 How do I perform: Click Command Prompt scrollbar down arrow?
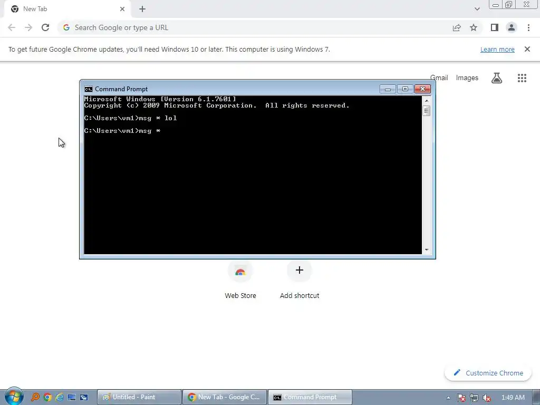pyautogui.click(x=427, y=250)
